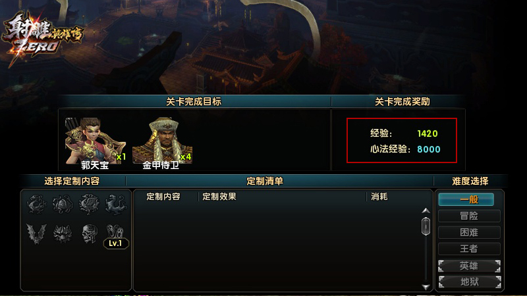Choose the 一般 difficulty option
Image resolution: width=527 pixels, height=296 pixels.
(466, 199)
